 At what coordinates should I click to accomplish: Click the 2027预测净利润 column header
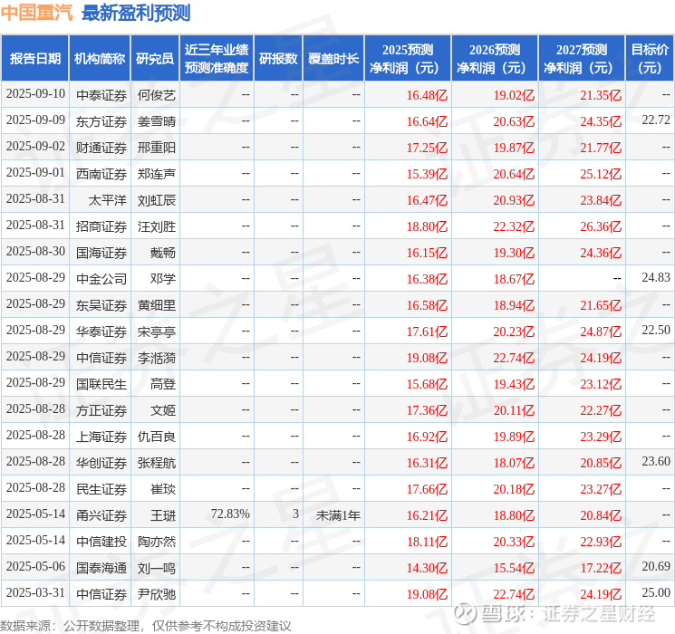coord(582,59)
